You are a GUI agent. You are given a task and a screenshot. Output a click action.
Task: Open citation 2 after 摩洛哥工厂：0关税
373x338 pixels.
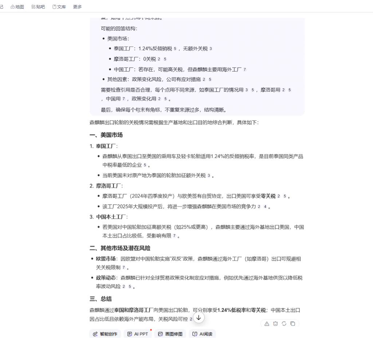[x=159, y=59]
